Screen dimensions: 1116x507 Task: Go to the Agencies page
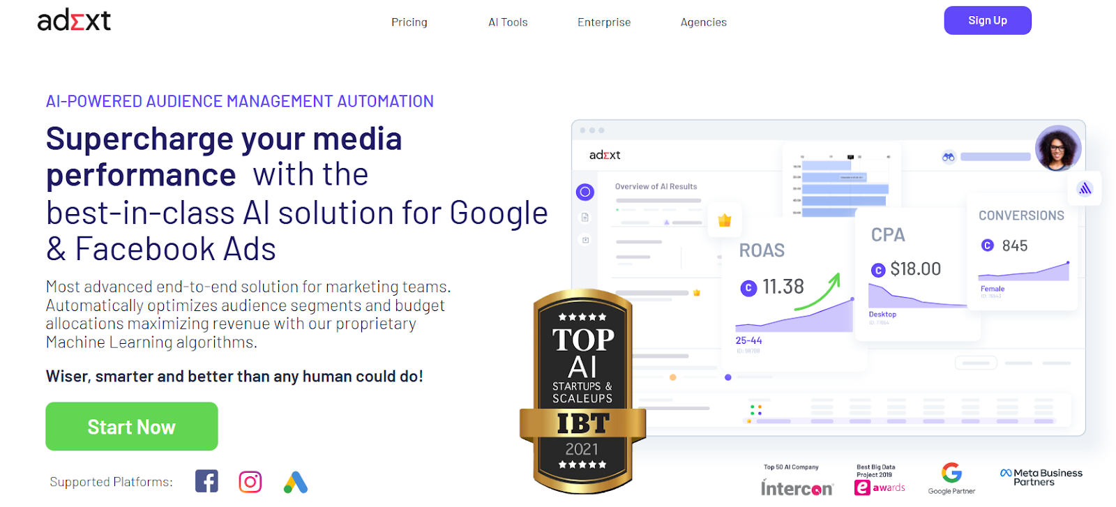[x=704, y=22]
